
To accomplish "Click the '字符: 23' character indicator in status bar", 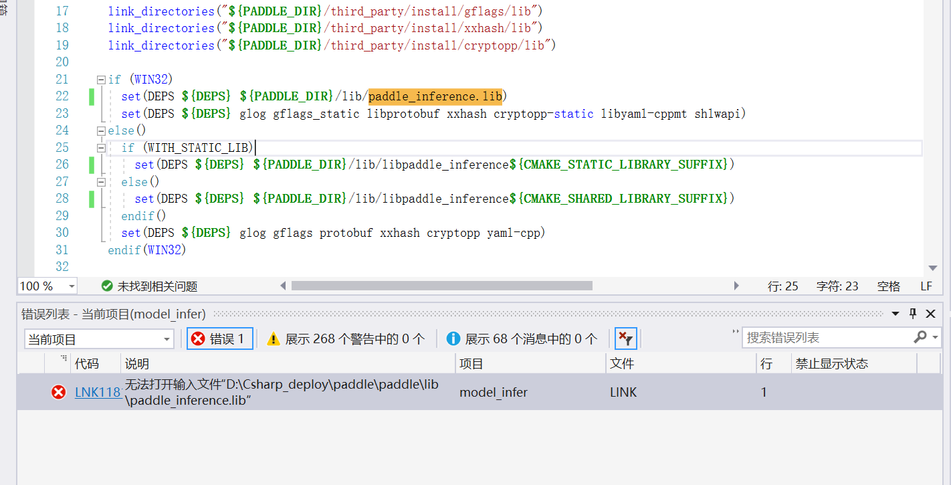I will point(837,286).
